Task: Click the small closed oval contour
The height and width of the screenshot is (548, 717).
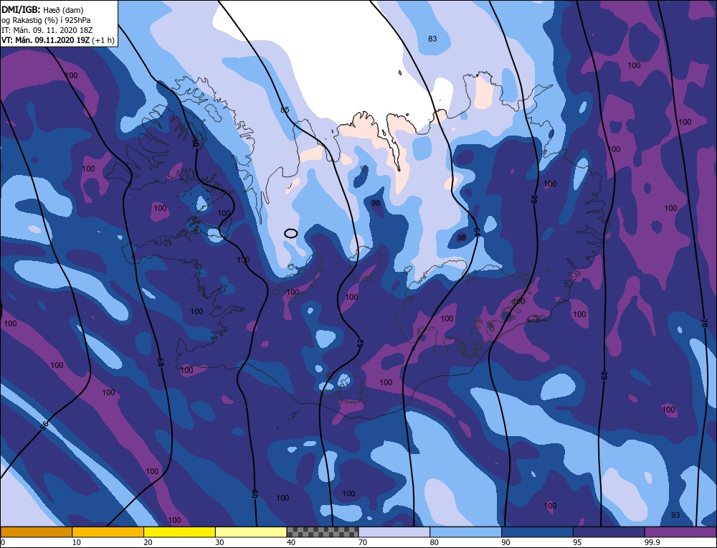Action: (x=291, y=233)
